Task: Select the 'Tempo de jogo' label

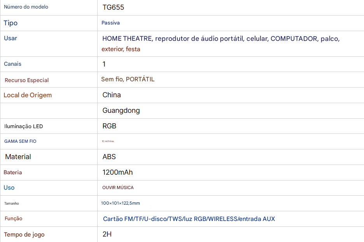Action: (x=24, y=235)
